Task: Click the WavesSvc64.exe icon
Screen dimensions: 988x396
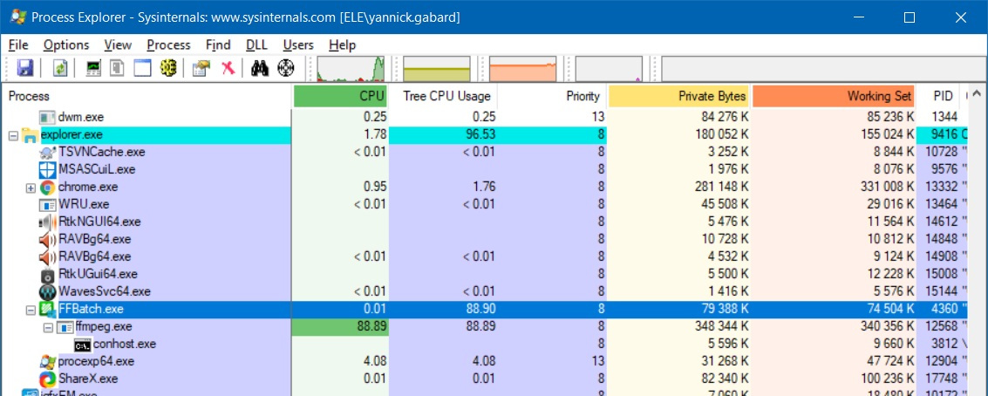Action: (47, 292)
